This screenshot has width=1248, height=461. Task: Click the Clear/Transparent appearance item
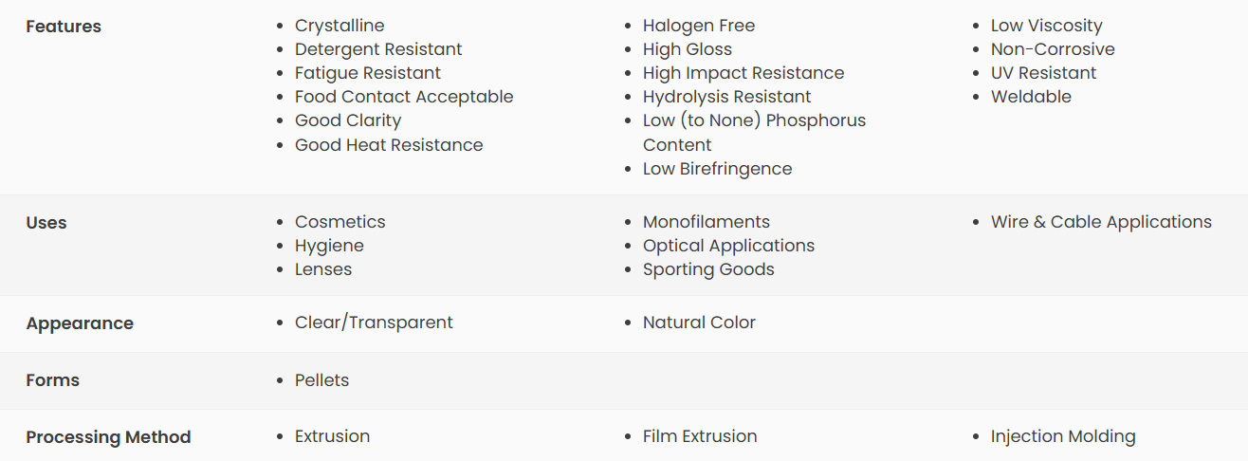point(374,323)
